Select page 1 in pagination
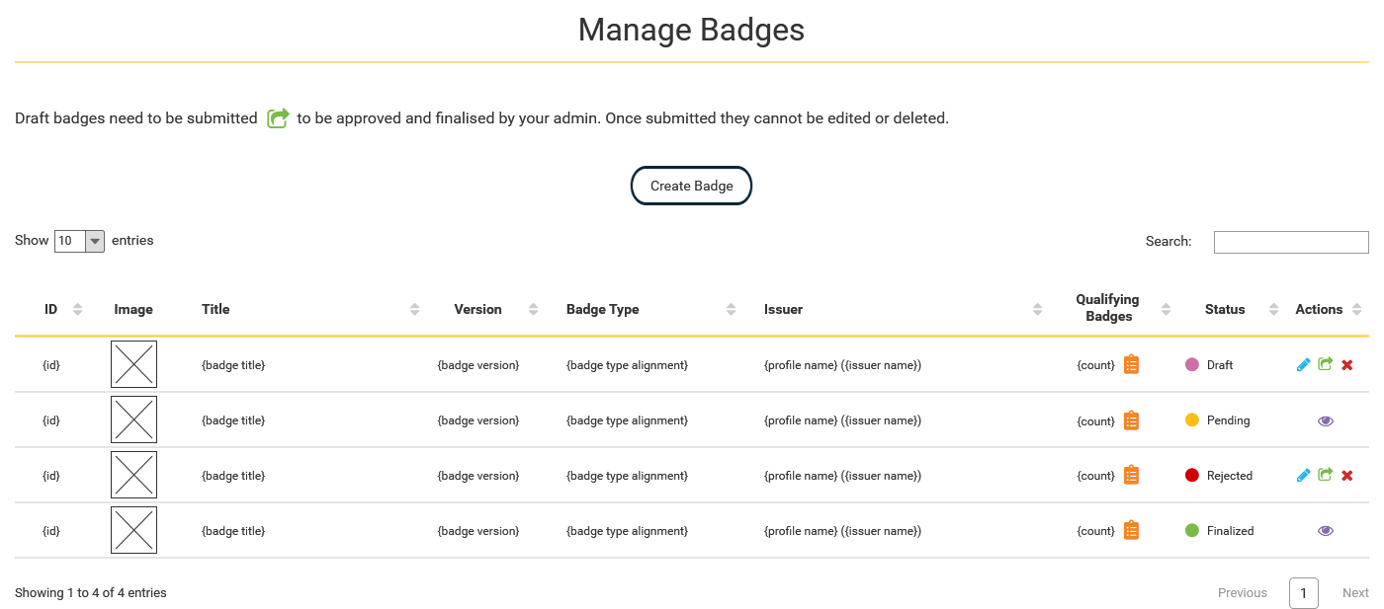 click(x=1304, y=593)
